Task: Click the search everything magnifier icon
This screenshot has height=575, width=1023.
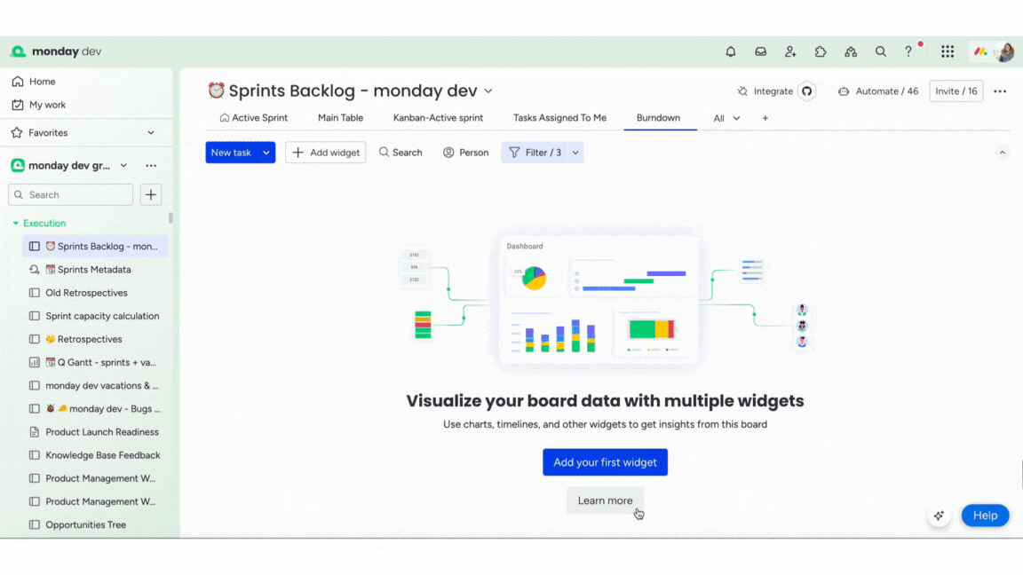Action: (881, 52)
